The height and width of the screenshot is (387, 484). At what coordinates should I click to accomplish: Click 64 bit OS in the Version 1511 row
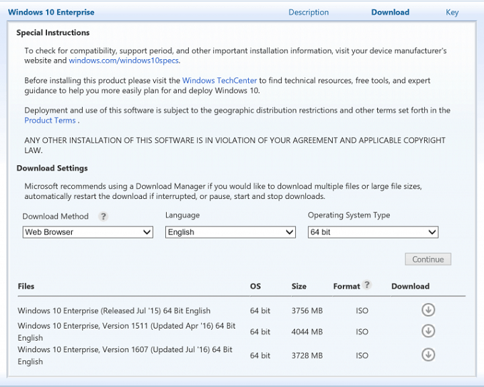[260, 332]
